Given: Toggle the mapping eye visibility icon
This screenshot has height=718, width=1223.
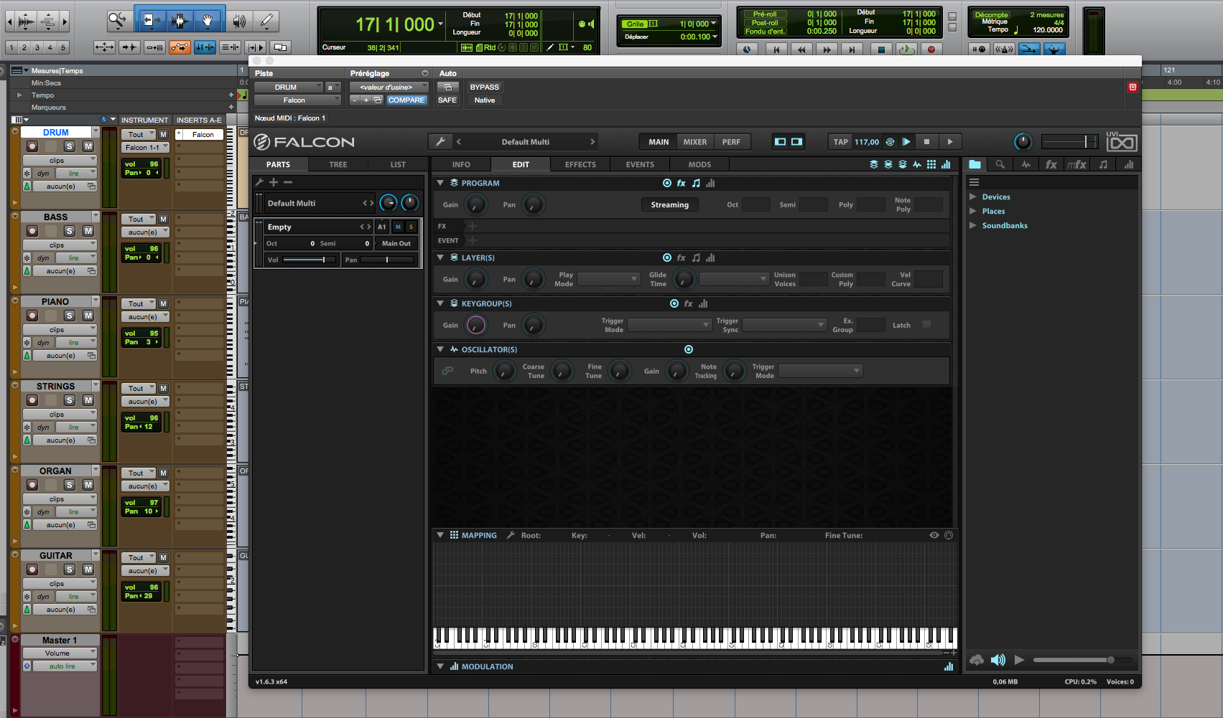Looking at the screenshot, I should pos(934,535).
